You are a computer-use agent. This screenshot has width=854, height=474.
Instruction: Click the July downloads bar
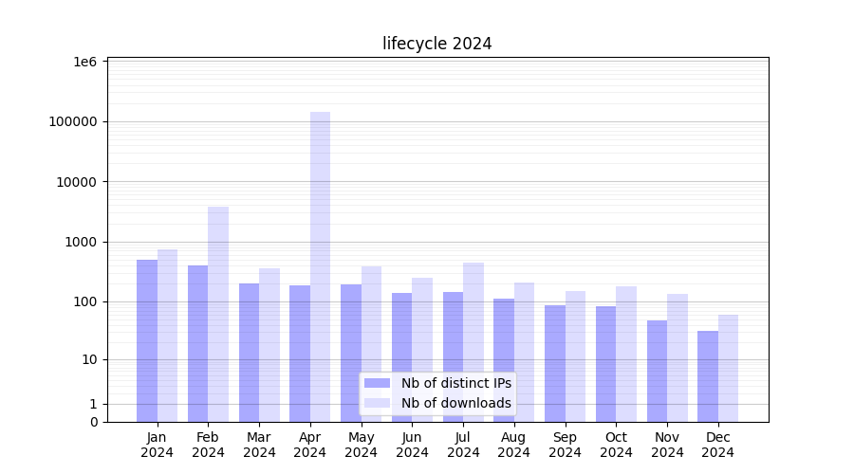pos(473,341)
